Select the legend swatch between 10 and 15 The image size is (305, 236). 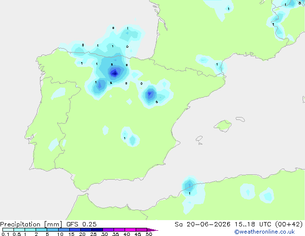(x=64, y=230)
